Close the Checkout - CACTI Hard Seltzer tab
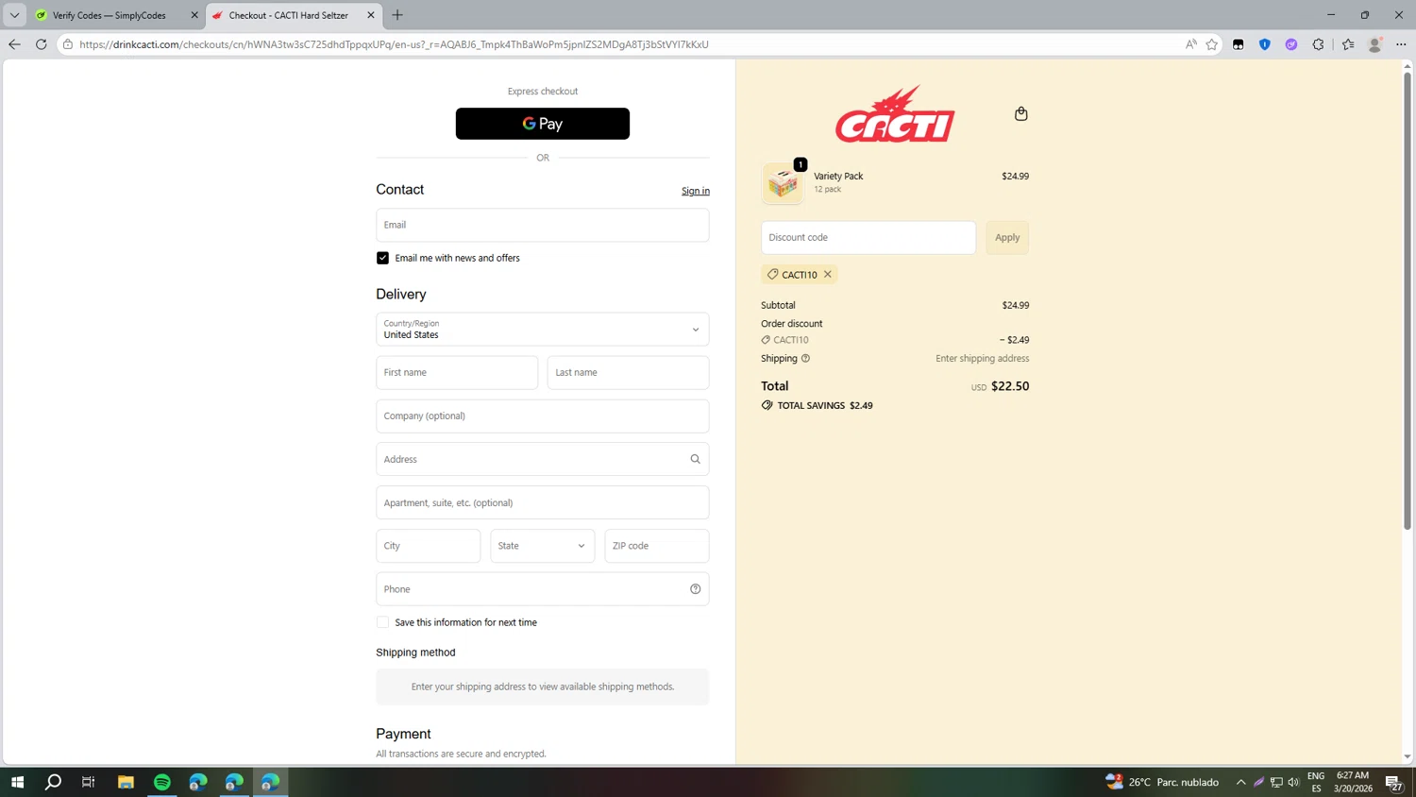 pyautogui.click(x=371, y=15)
